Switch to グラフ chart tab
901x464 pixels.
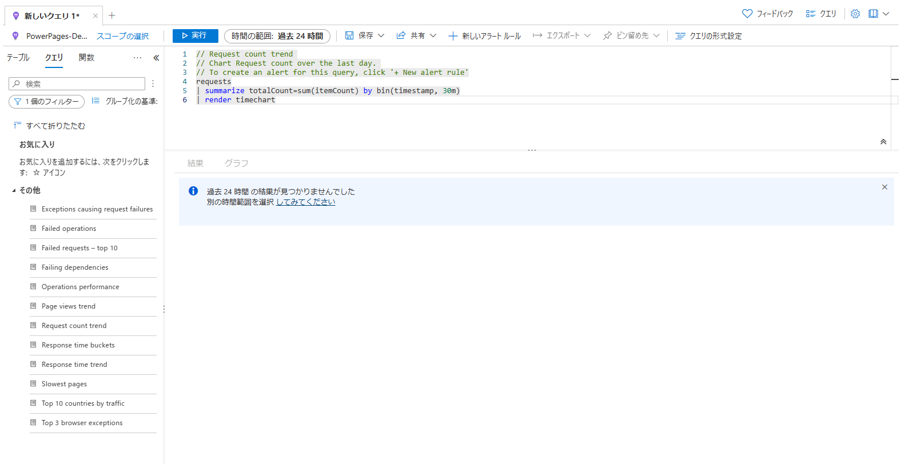tap(236, 163)
